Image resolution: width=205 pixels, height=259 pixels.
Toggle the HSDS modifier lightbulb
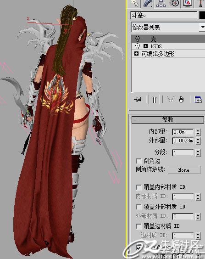pos(138,46)
